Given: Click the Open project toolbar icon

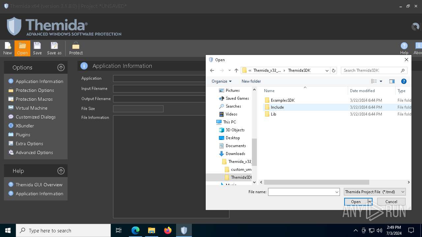Looking at the screenshot, I should [22, 48].
